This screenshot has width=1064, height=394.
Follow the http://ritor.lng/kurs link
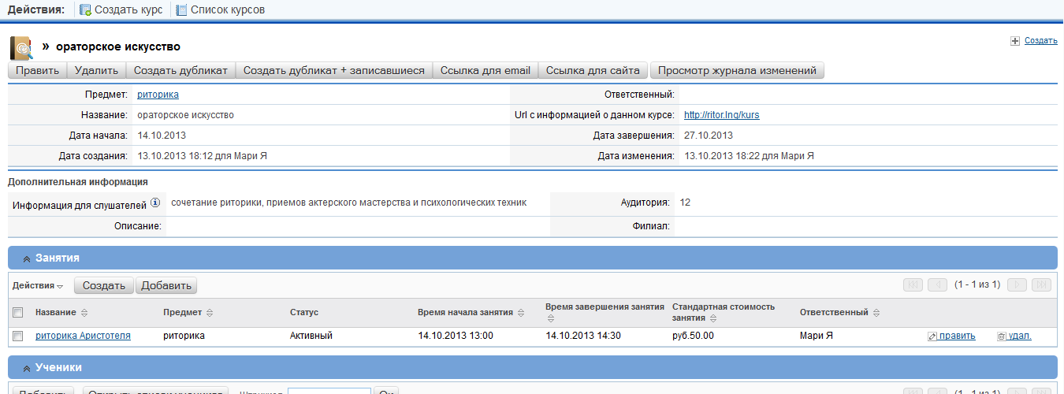(721, 115)
